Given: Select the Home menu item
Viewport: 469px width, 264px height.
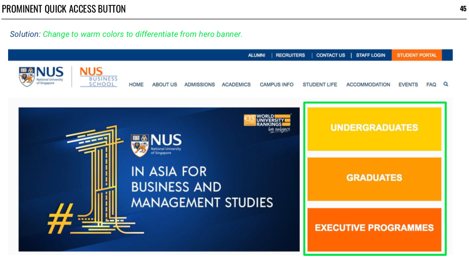Looking at the screenshot, I should (136, 85).
